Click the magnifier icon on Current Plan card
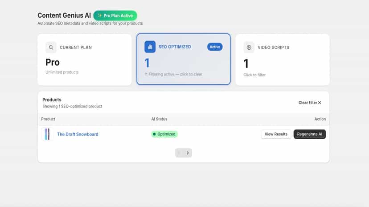369x207 pixels. [51, 48]
